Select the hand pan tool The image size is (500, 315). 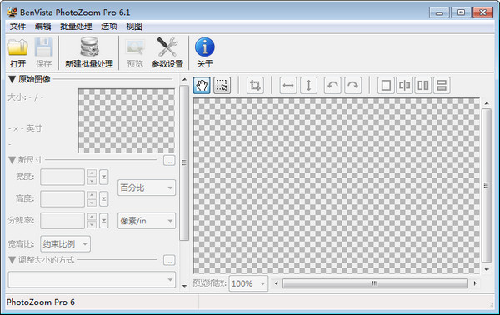click(x=202, y=86)
